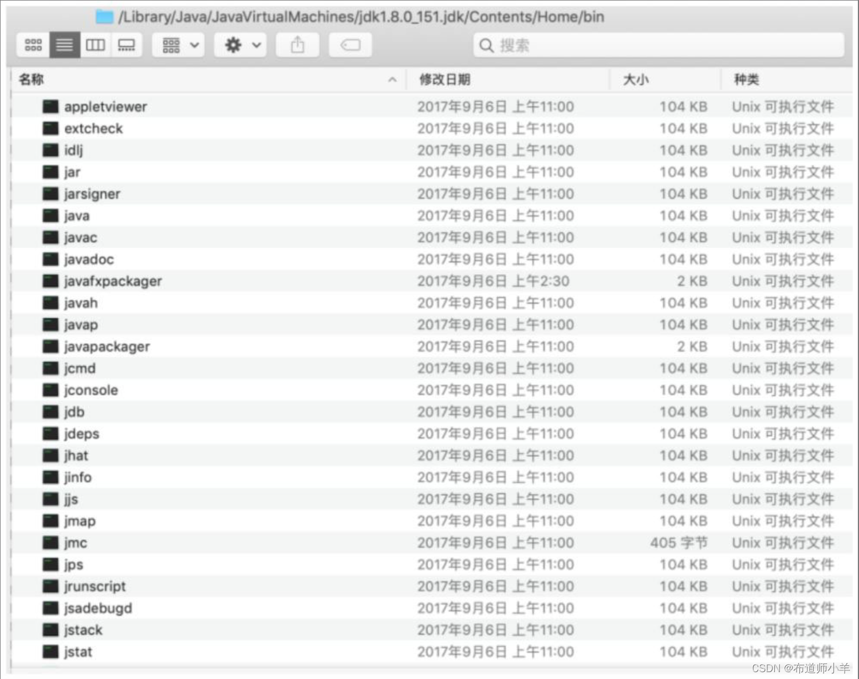Select the javapackager file icon
The width and height of the screenshot is (859, 679).
pyautogui.click(x=51, y=346)
